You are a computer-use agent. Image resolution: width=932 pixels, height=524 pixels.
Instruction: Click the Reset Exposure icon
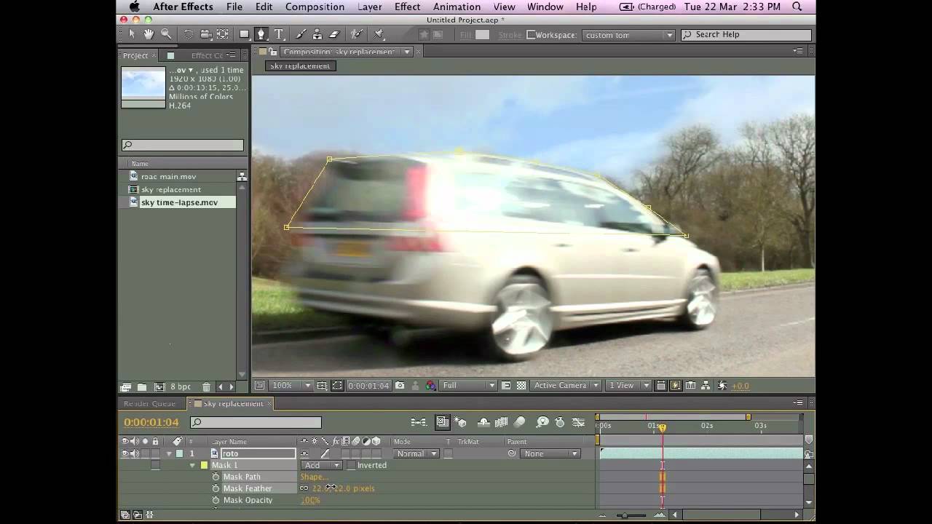[722, 386]
